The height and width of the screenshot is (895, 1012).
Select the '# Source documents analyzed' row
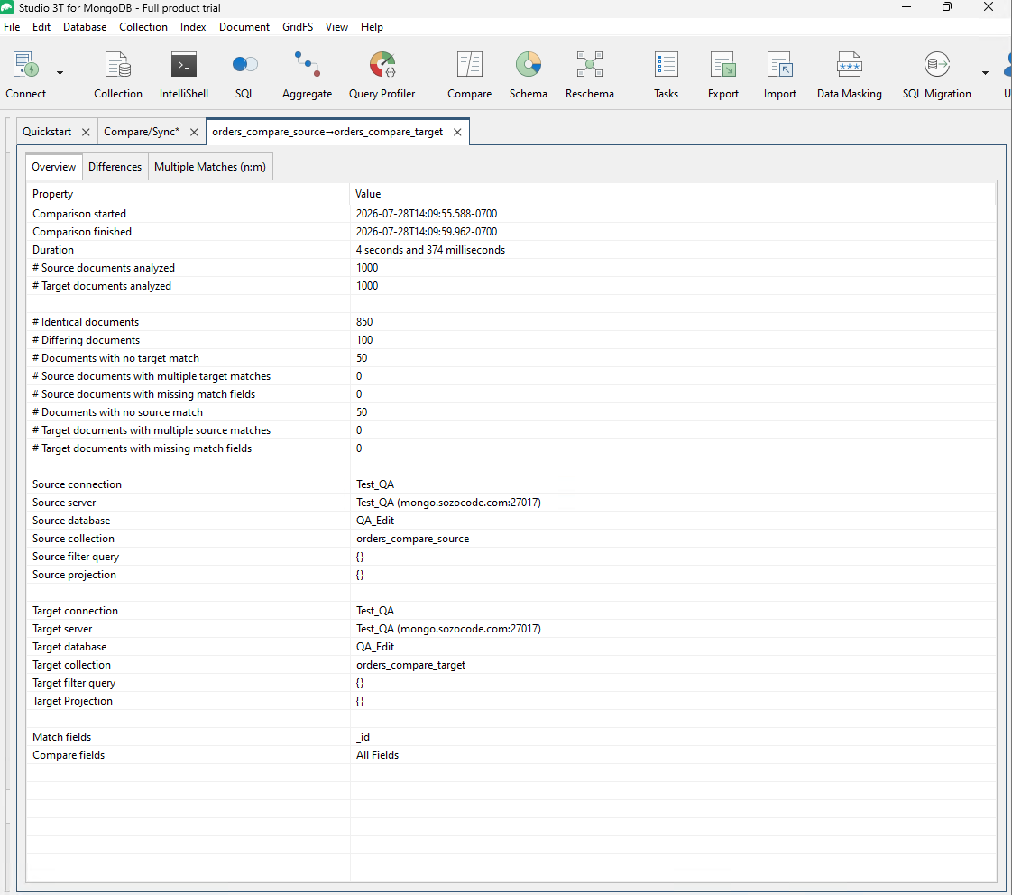[511, 268]
